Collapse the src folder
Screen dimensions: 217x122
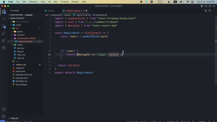(11, 28)
